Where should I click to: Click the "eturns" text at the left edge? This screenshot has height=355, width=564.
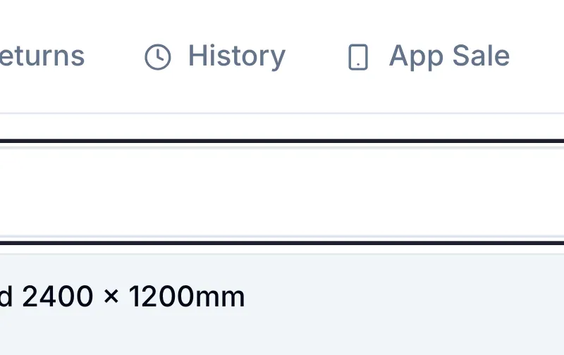tap(42, 56)
